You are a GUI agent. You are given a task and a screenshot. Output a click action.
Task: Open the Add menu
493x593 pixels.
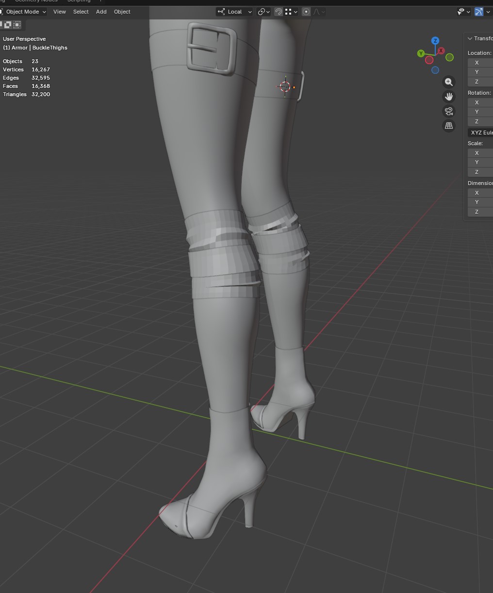click(101, 12)
